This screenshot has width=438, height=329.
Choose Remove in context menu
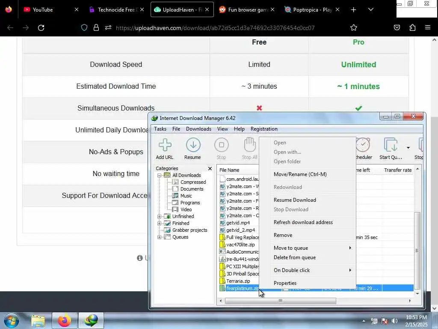307,235
